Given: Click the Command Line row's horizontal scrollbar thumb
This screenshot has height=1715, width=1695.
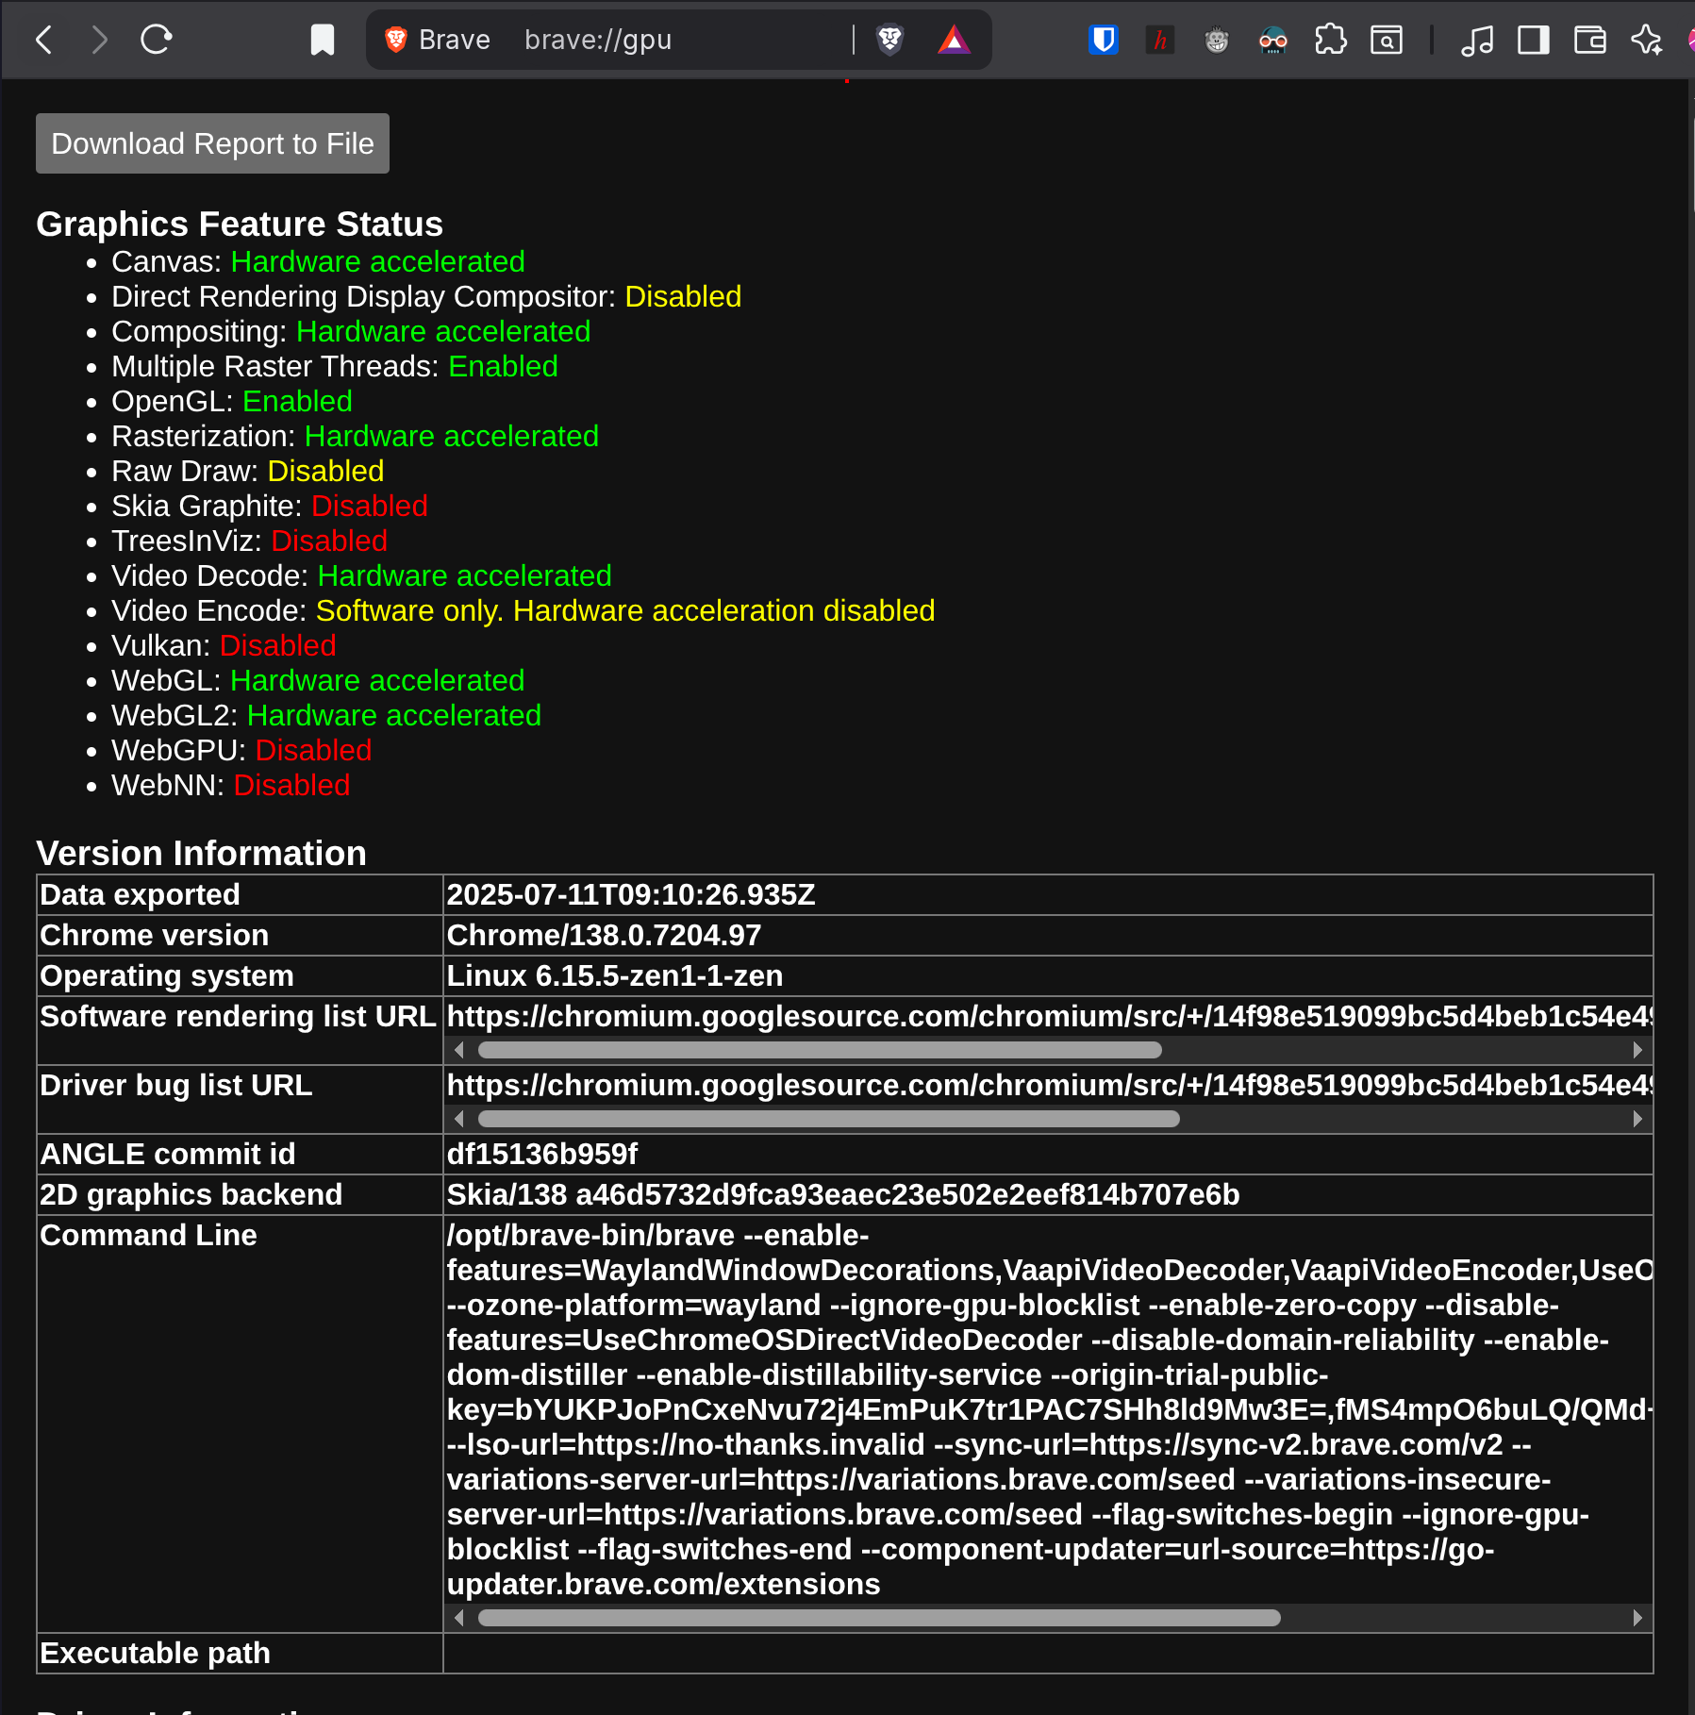Looking at the screenshot, I should (877, 1618).
